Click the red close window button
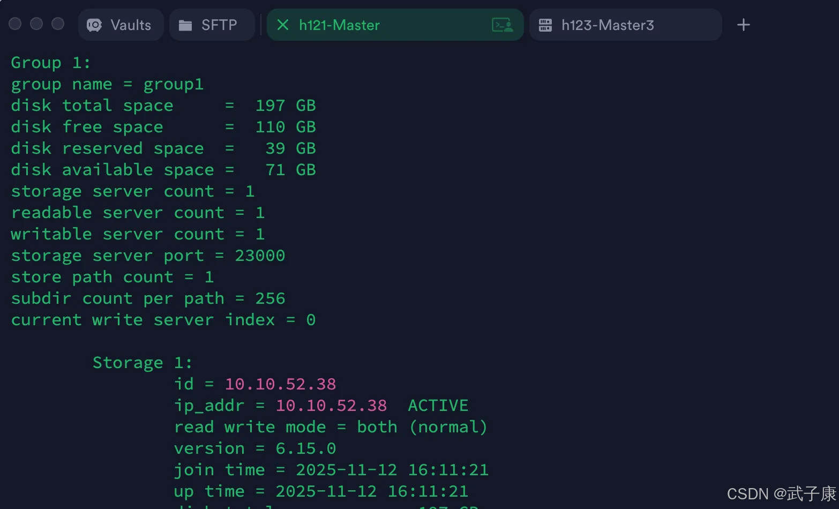Image resolution: width=839 pixels, height=509 pixels. [x=15, y=24]
